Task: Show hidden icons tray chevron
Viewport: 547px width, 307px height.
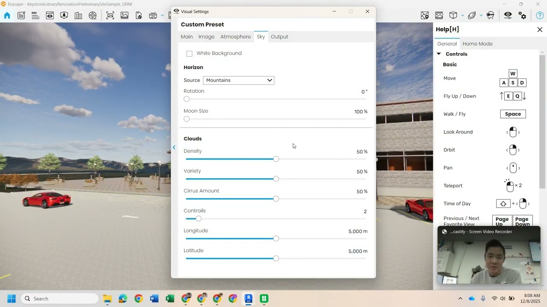Action: (460, 298)
